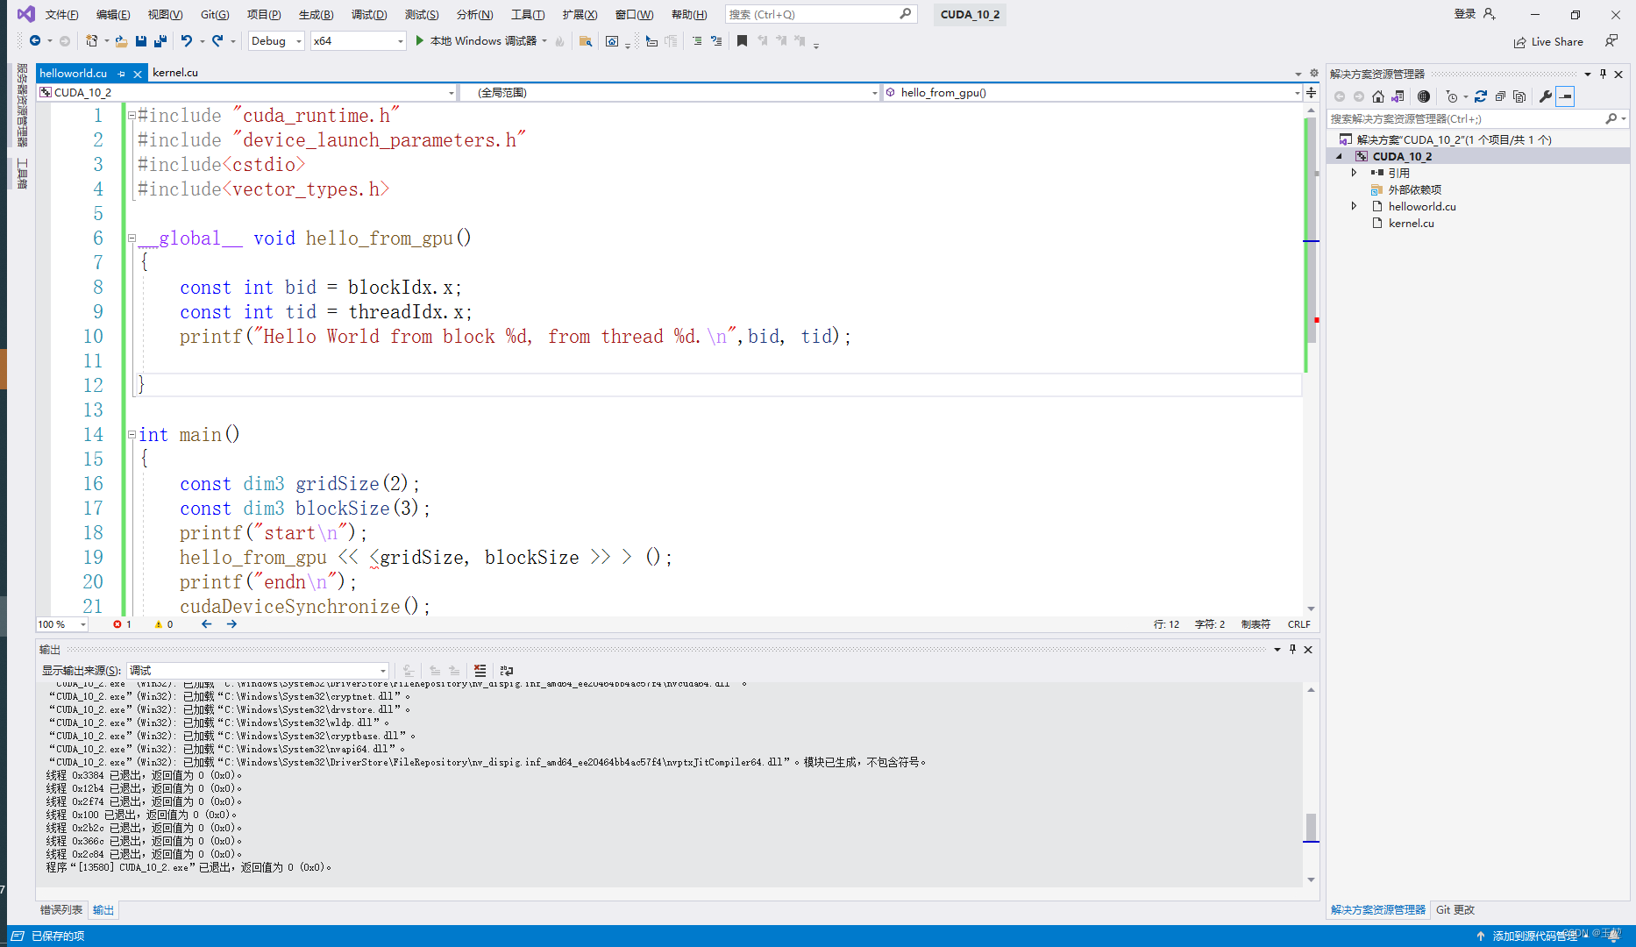Collapse all nodes in Solution Explorer
The image size is (1636, 947).
click(x=1500, y=96)
